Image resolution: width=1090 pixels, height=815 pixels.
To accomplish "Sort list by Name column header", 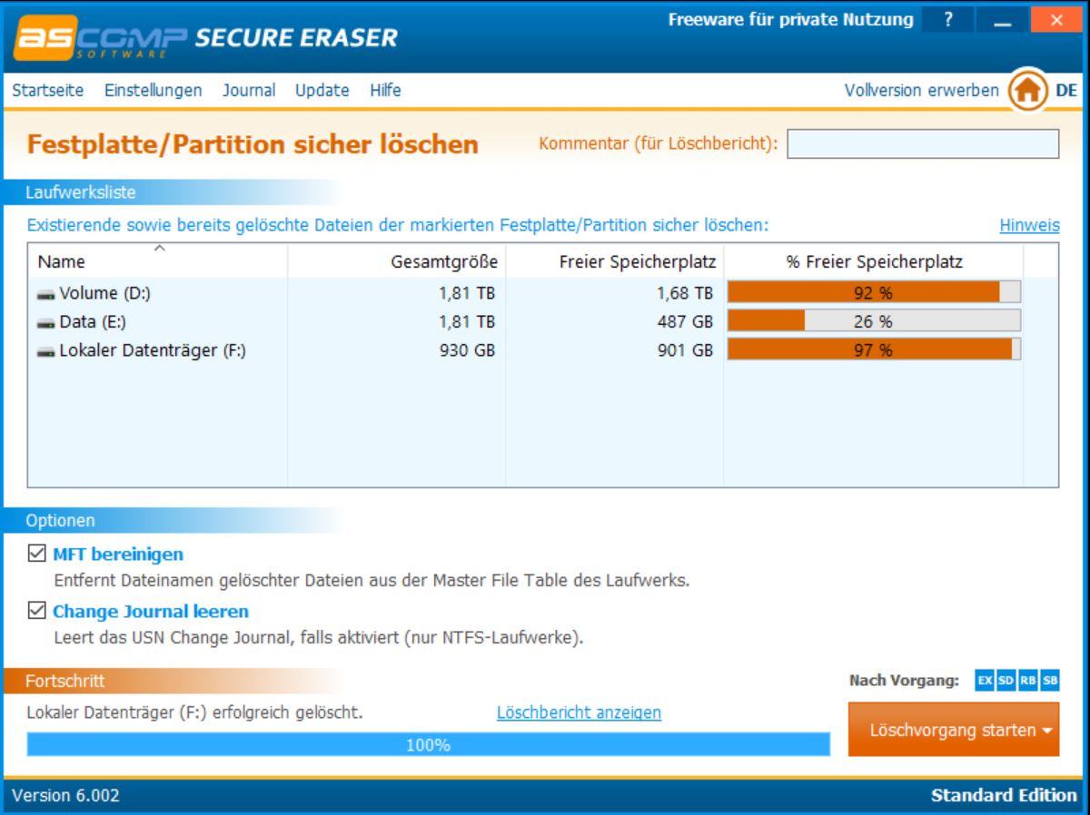I will [158, 261].
